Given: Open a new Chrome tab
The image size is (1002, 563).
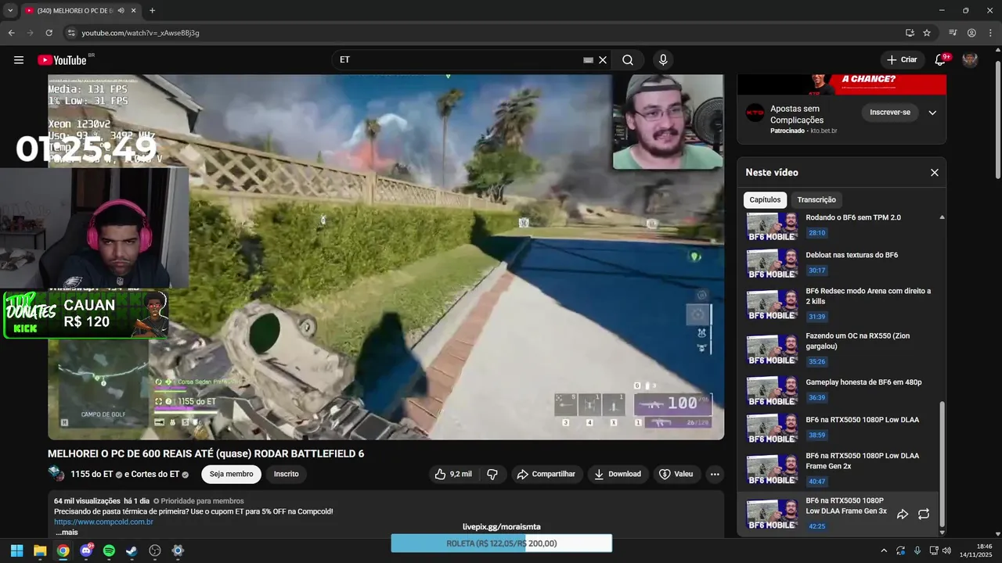Looking at the screenshot, I should (x=152, y=10).
